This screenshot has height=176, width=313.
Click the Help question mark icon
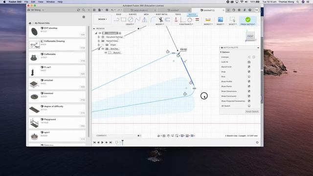pyautogui.click(x=250, y=10)
